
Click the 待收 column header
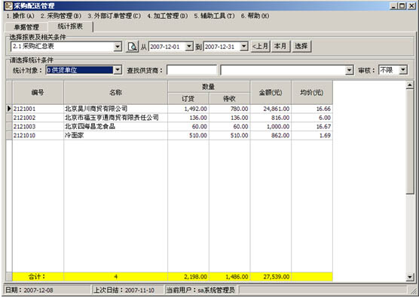coord(230,99)
